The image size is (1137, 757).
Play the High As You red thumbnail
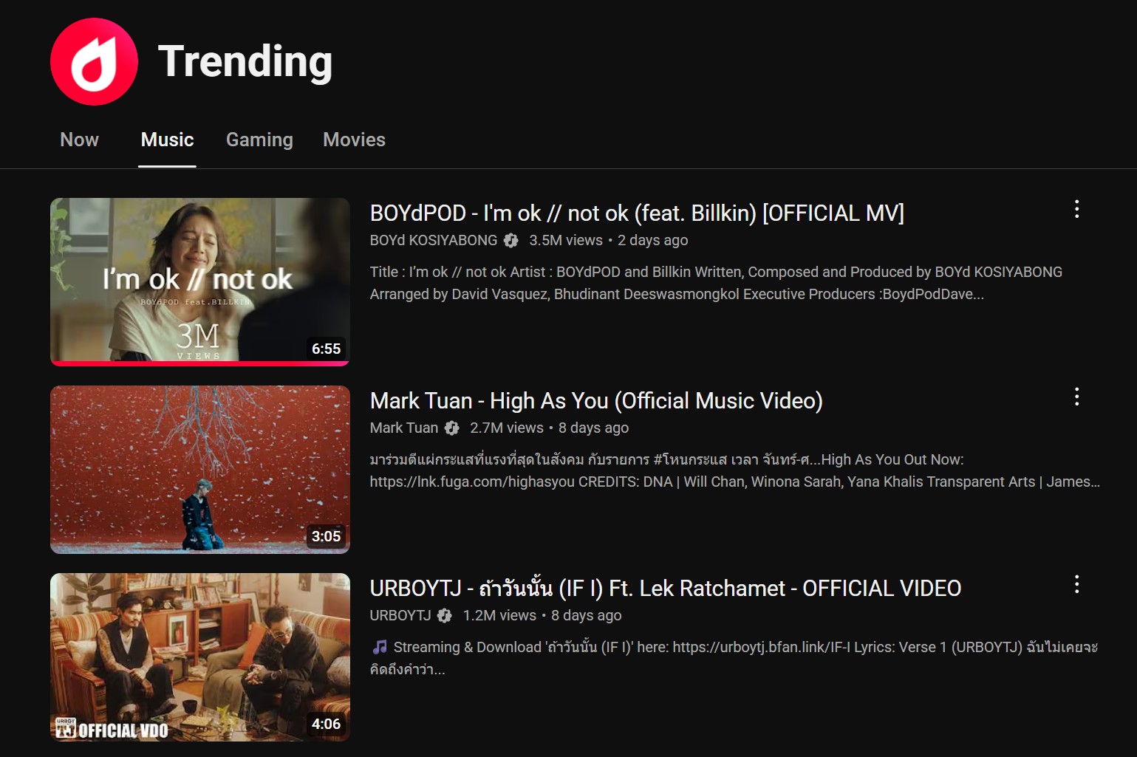(199, 470)
